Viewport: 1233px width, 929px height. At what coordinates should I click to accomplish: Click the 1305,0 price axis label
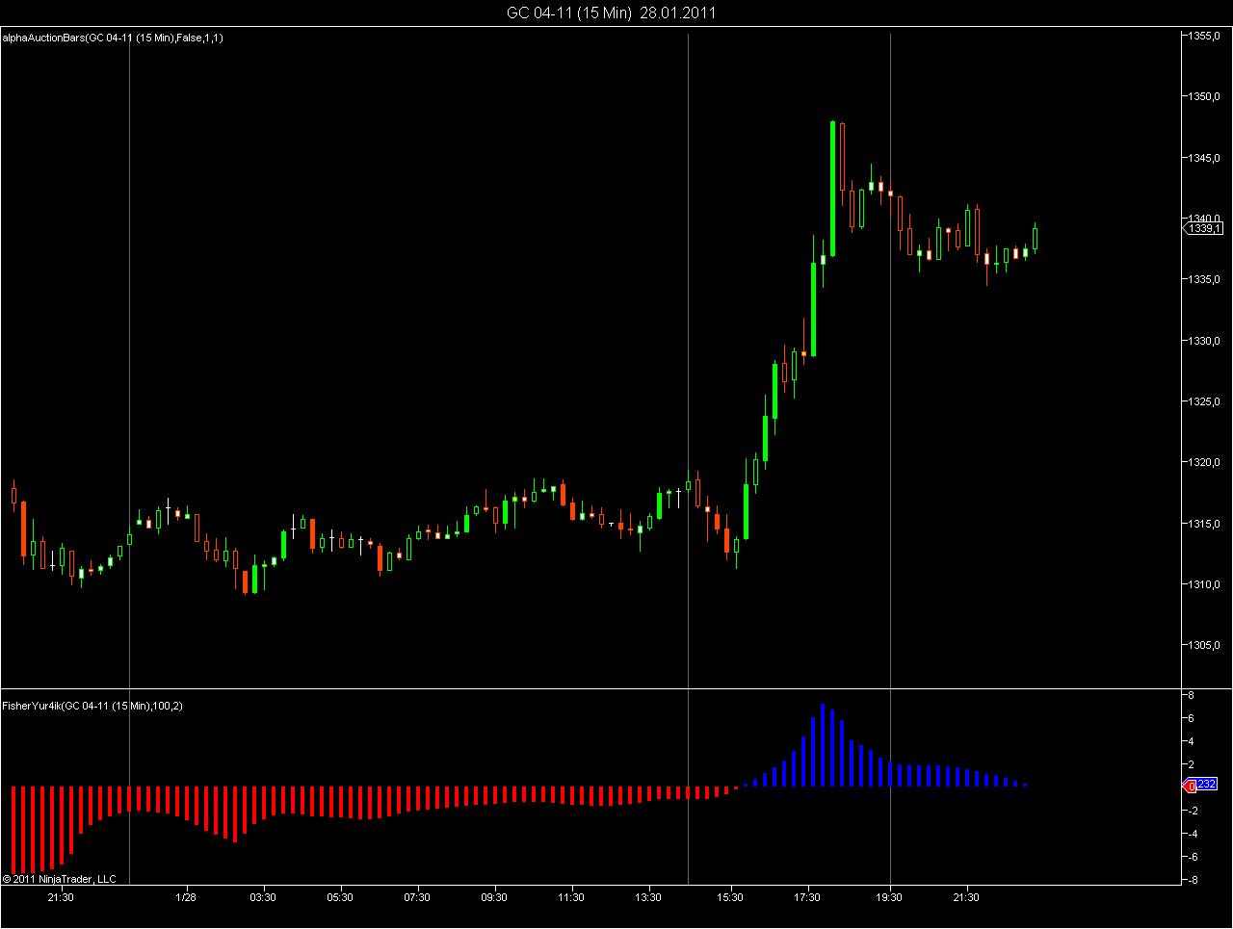click(x=1205, y=645)
